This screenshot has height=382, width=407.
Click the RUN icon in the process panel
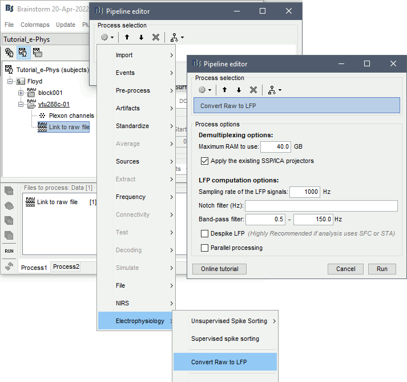(x=9, y=250)
